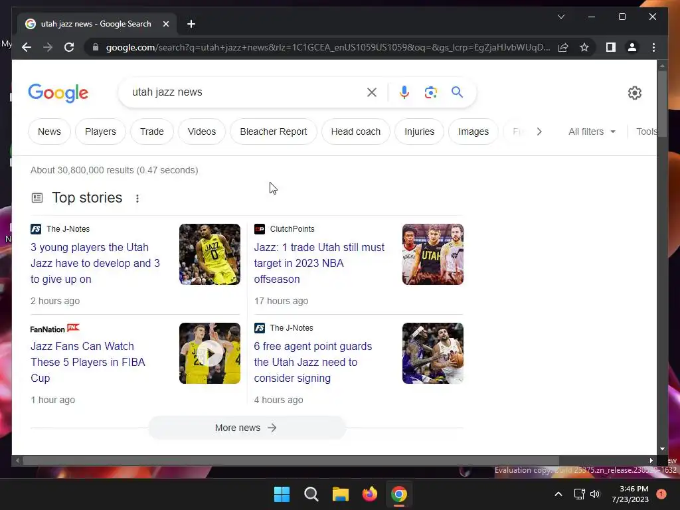Viewport: 680px width, 510px height.
Task: Focus the utah jazz news search box
Action: (247, 92)
